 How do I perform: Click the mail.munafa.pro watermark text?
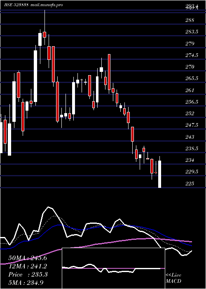(46, 5)
